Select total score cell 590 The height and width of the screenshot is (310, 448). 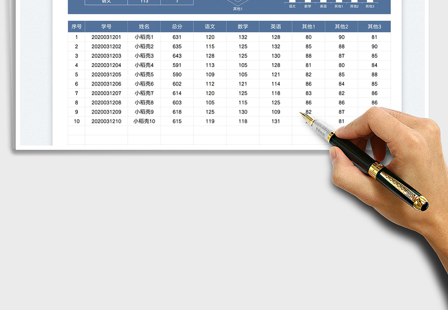(177, 75)
